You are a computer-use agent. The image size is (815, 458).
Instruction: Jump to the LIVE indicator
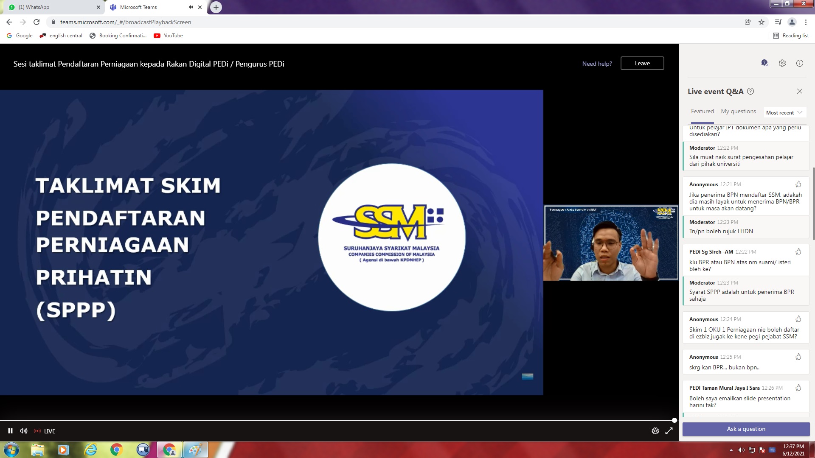pyautogui.click(x=45, y=431)
